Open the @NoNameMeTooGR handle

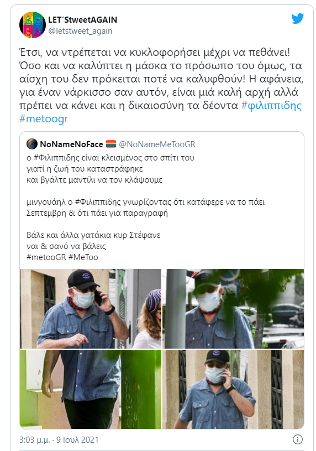pyautogui.click(x=157, y=144)
